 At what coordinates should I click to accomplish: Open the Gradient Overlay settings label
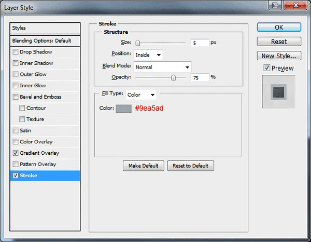[39, 153]
